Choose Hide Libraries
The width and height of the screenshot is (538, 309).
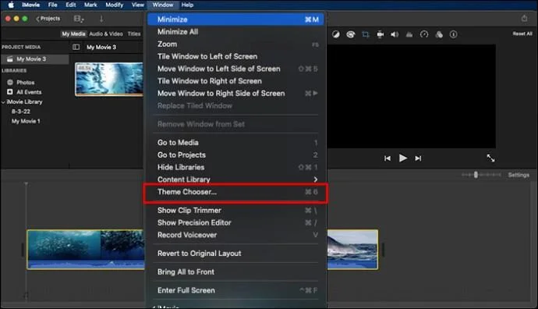(x=235, y=168)
